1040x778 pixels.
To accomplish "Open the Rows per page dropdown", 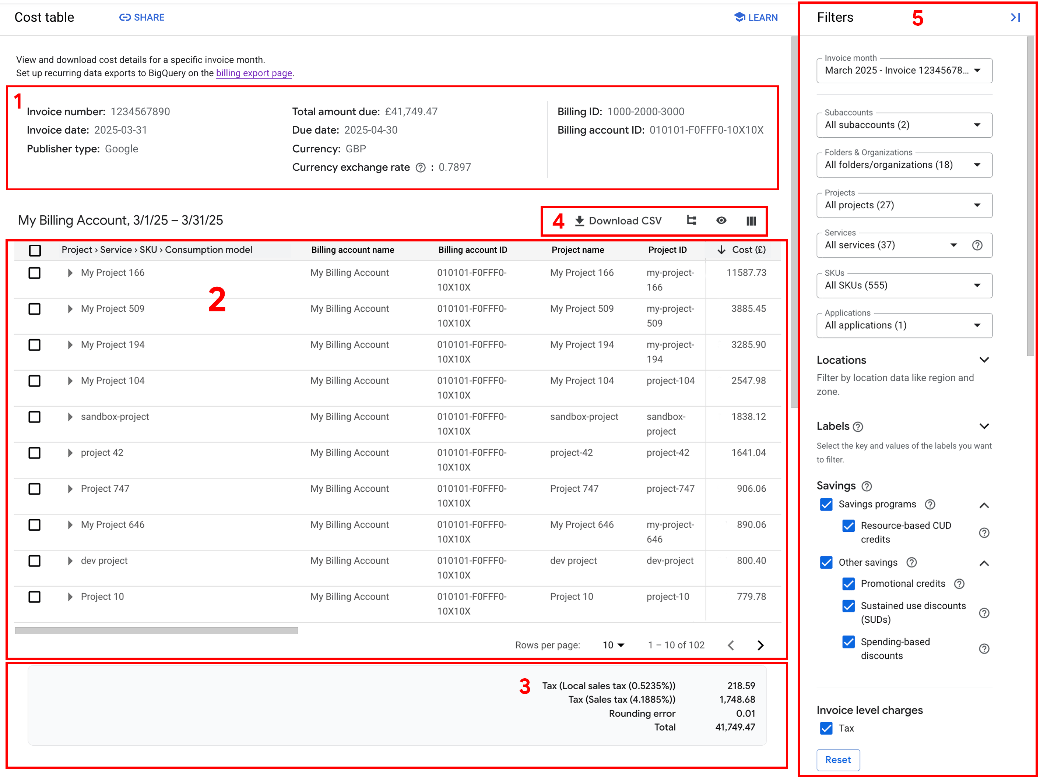I will [x=613, y=644].
